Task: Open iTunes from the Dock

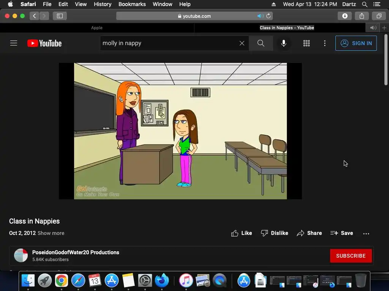Action: pyautogui.click(x=186, y=281)
